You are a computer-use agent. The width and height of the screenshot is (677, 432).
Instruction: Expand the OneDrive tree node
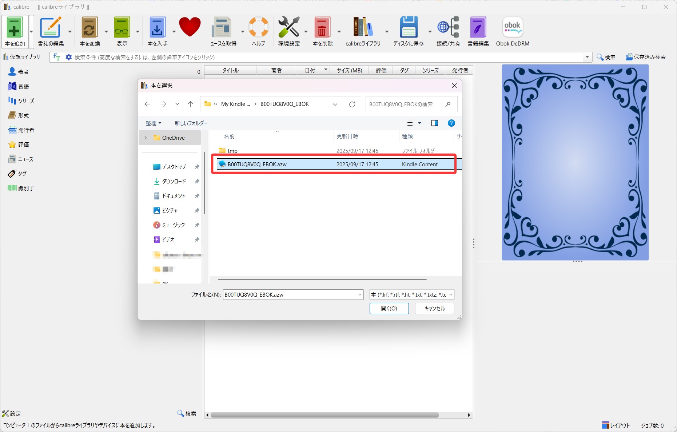pyautogui.click(x=146, y=138)
